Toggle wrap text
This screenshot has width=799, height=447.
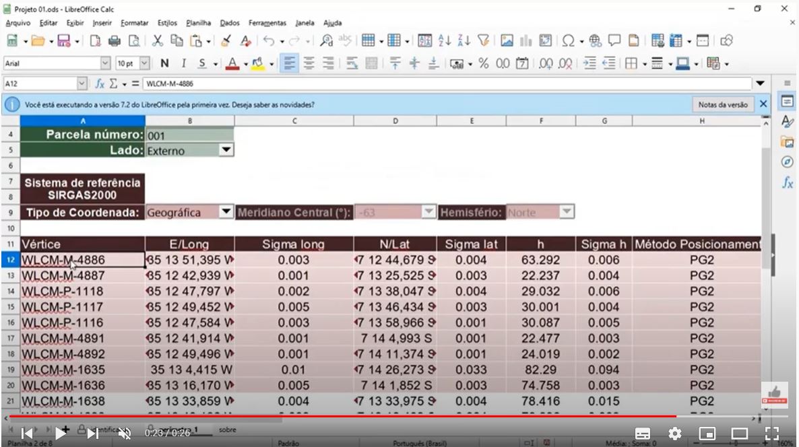point(352,64)
